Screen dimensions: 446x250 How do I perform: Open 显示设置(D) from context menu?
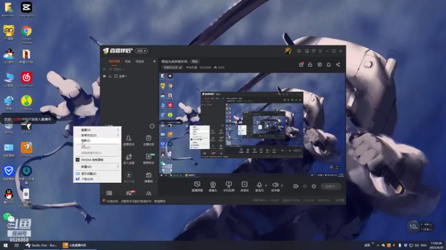[x=97, y=173]
